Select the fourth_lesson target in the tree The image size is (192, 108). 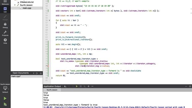click(26, 5)
